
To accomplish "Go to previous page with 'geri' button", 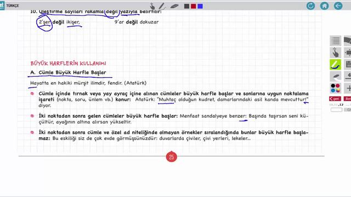I will (x=335, y=99).
